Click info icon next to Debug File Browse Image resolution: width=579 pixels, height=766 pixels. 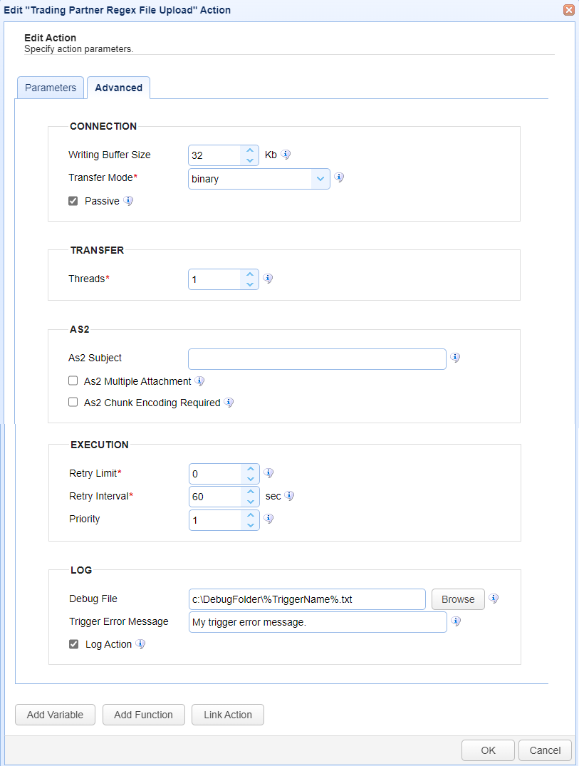coord(494,599)
